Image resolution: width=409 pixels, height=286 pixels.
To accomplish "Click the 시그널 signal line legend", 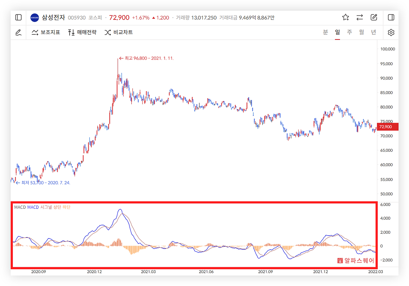I will [x=46, y=207].
